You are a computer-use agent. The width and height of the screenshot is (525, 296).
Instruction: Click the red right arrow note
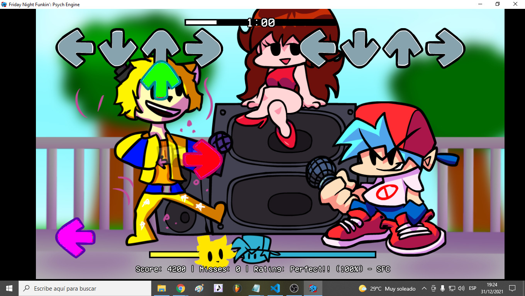(202, 159)
